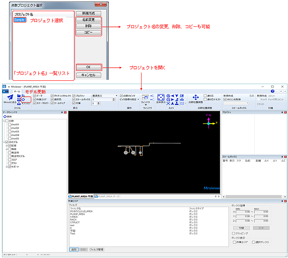Click the Mroutに送る paper plane icon
The width and height of the screenshot is (288, 258).
pos(10,97)
